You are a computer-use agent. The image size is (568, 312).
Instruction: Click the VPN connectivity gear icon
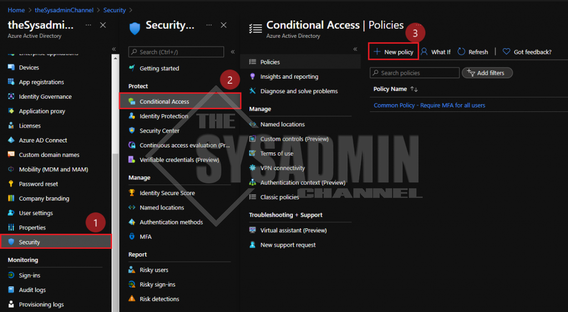[x=252, y=168]
